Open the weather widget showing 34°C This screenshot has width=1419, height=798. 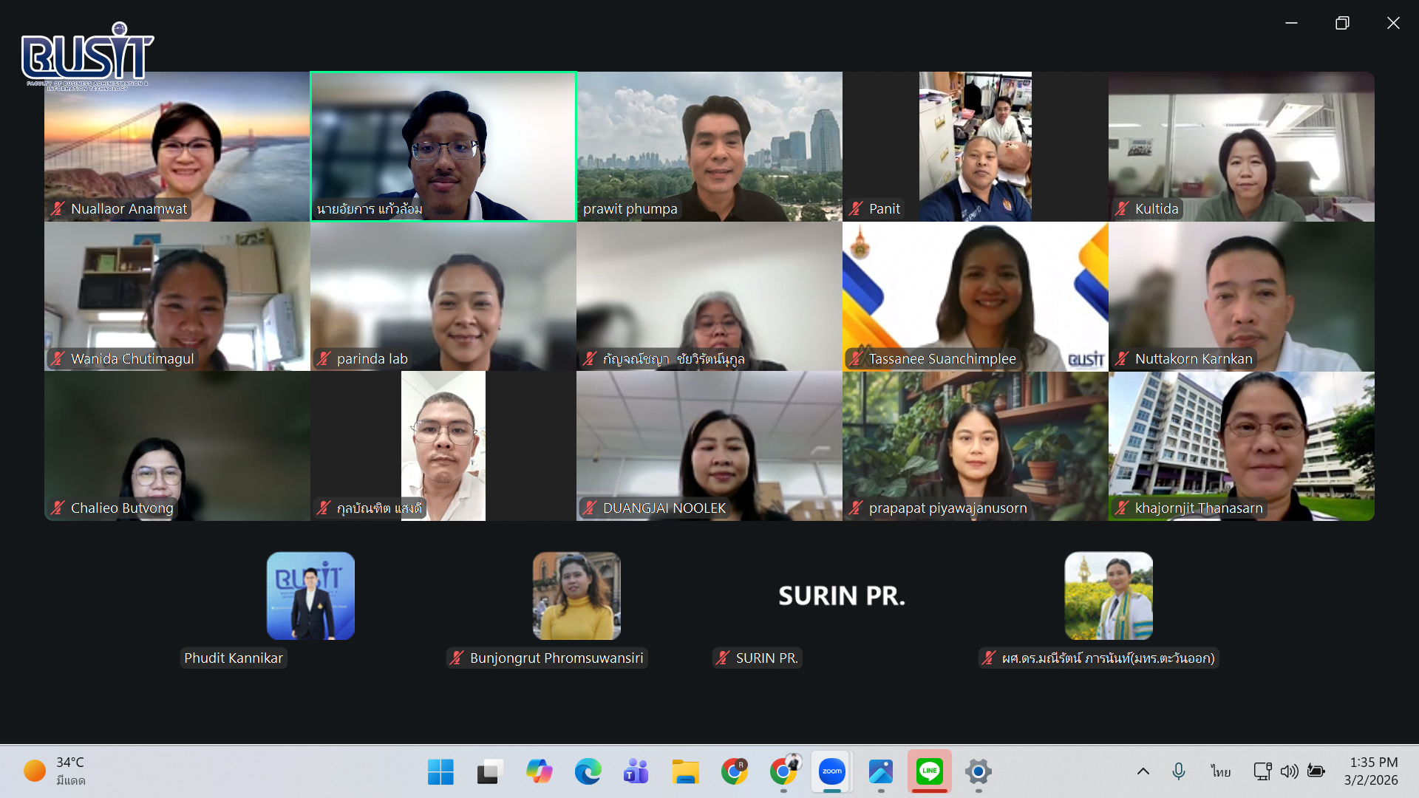(x=55, y=770)
